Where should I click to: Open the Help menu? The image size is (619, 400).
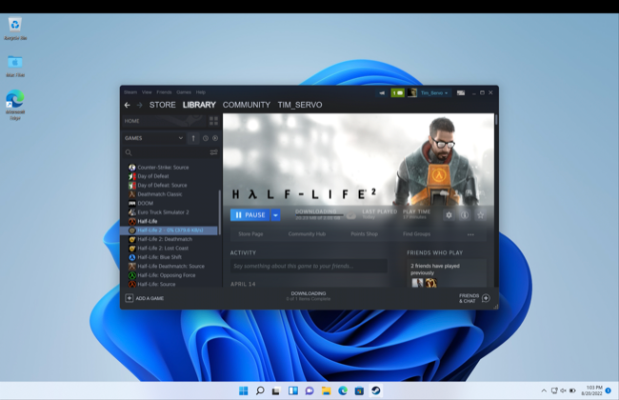pyautogui.click(x=201, y=92)
